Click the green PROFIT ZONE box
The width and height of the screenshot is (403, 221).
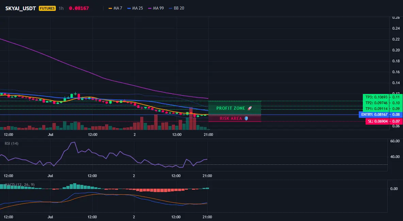(235, 108)
